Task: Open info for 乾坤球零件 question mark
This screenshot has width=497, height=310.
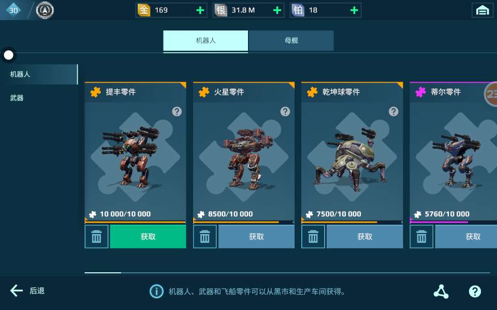Action: (393, 112)
